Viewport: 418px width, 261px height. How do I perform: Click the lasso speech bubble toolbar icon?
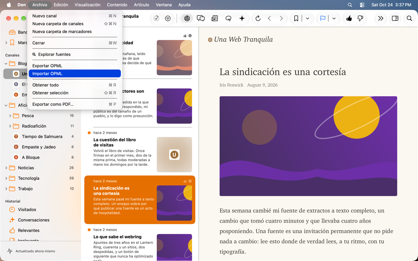click(x=228, y=19)
